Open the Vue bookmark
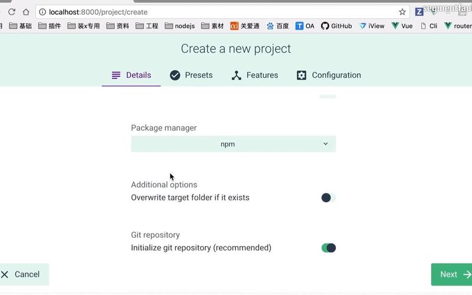 pyautogui.click(x=402, y=26)
